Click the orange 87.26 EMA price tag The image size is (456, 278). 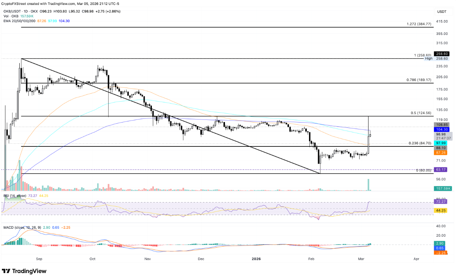pyautogui.click(x=442, y=152)
